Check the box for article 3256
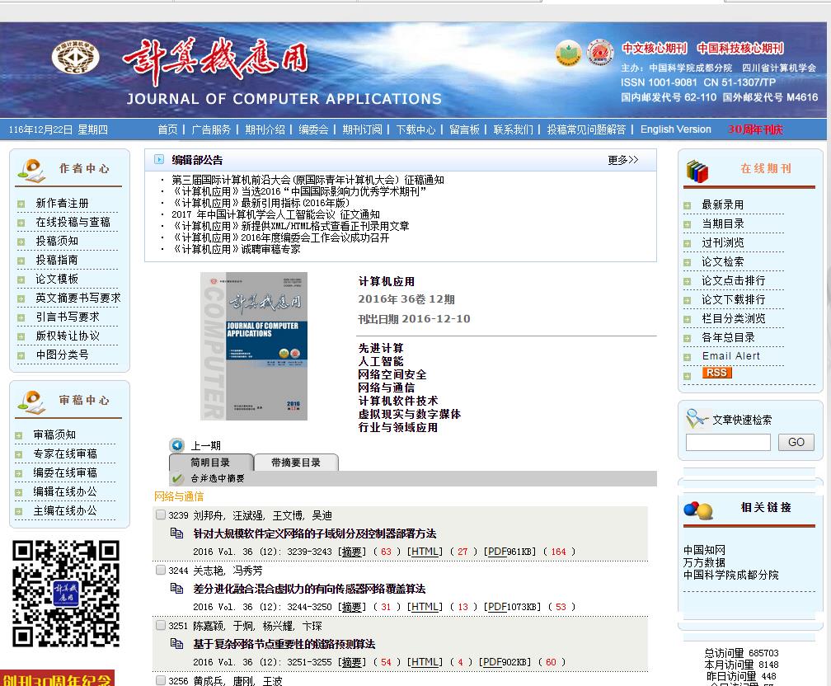Viewport: 831px width, 686px height. point(161,679)
